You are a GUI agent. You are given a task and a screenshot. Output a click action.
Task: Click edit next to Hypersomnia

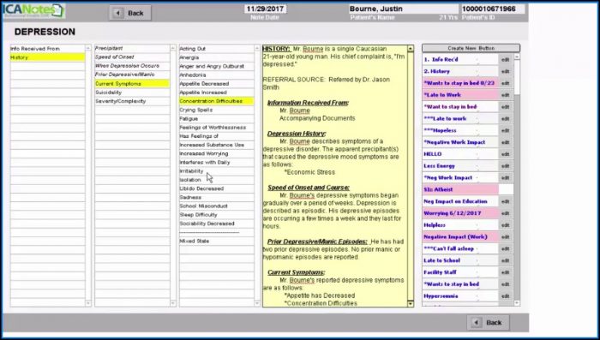[506, 296]
